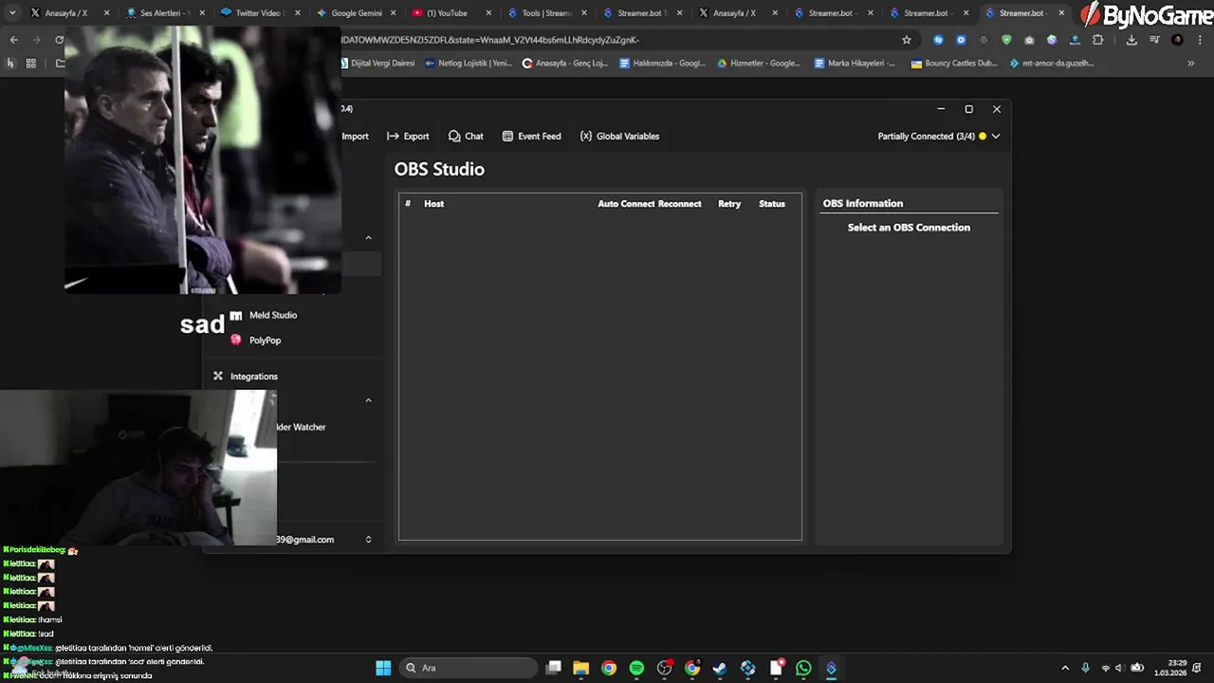Click the Import toolbar option
This screenshot has height=683, width=1214.
(x=355, y=136)
